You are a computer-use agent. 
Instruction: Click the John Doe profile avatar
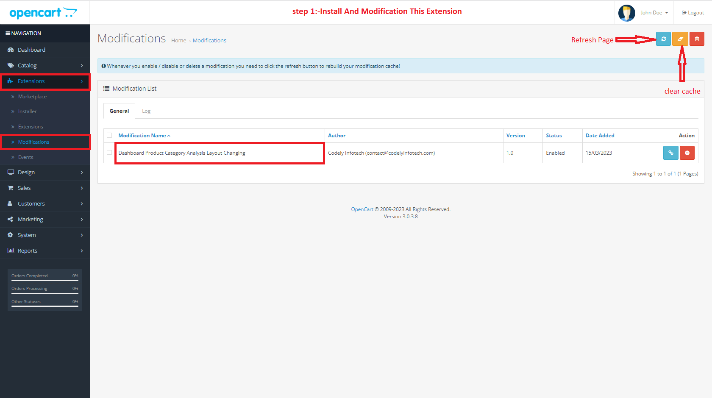(x=626, y=13)
